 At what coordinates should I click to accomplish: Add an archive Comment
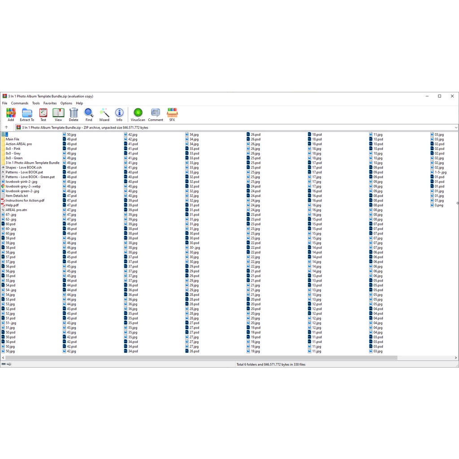pos(156,114)
